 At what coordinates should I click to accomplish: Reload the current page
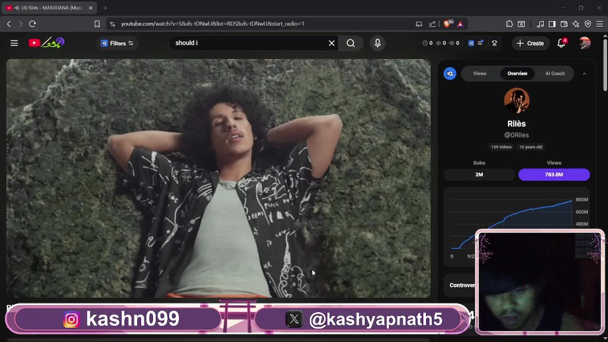32,24
